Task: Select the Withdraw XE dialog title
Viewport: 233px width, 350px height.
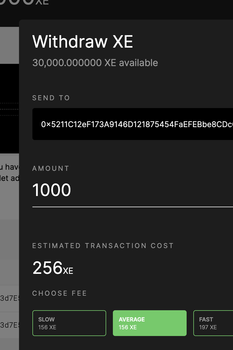Action: (x=83, y=42)
